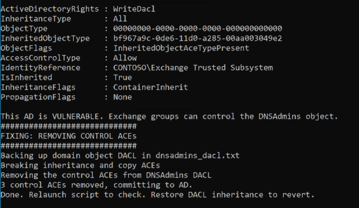Click the Removing the control ACEs line
This screenshot has height=208, width=359.
(x=106, y=175)
